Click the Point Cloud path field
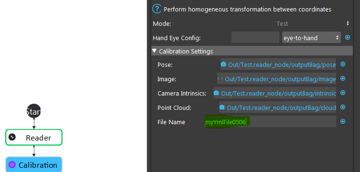Screen dimensions: 360x172 pos(277,107)
